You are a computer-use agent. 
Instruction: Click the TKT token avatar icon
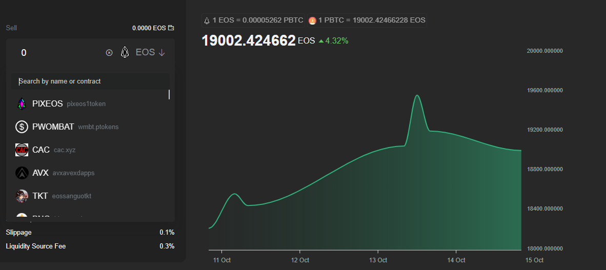[x=22, y=196]
